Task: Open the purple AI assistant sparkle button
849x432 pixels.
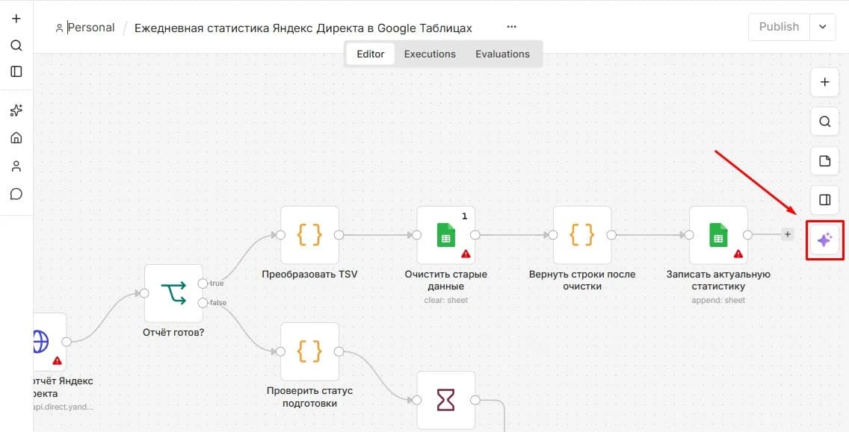Action: point(824,240)
